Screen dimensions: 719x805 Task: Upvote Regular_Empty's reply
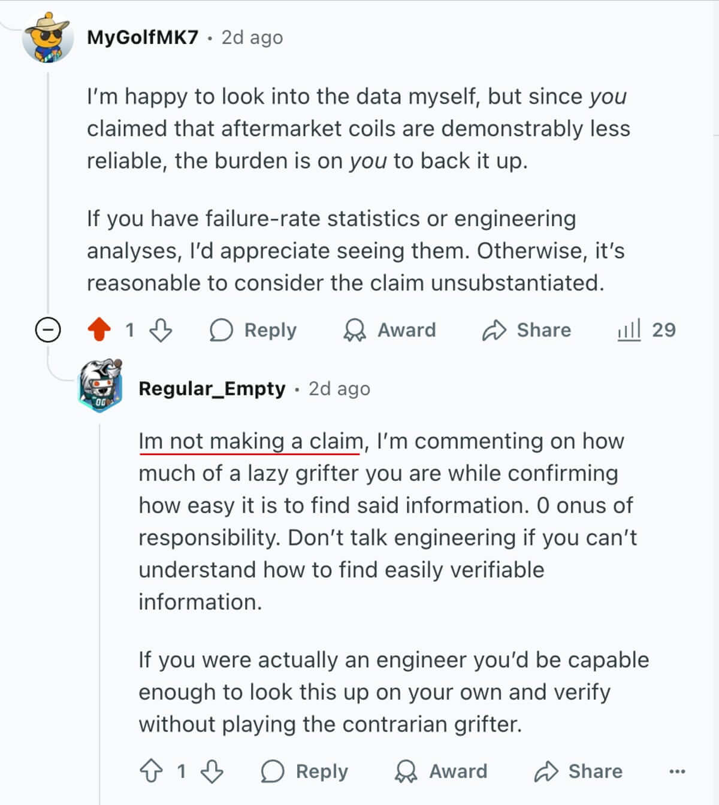[151, 771]
